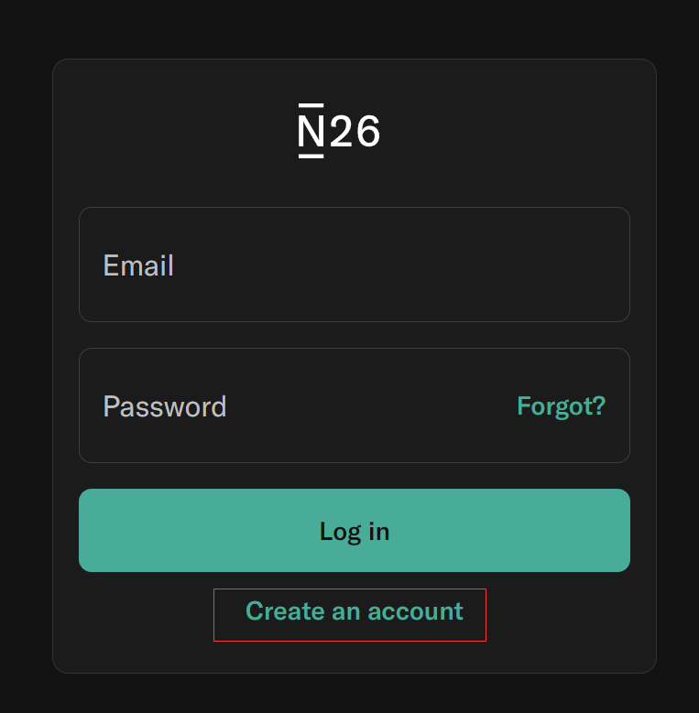This screenshot has height=713, width=699.
Task: Click the 26 numerals in the logo
Action: click(x=355, y=133)
